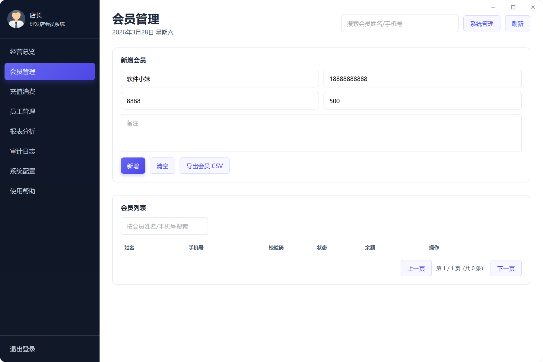The width and height of the screenshot is (543, 362).
Task: Maximize the application window
Action: point(513,7)
